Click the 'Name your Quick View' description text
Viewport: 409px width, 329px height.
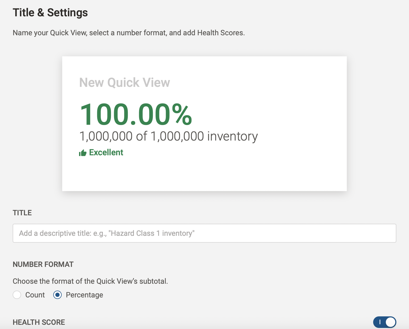129,33
